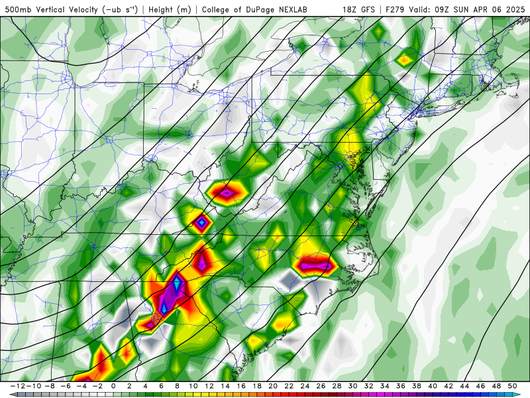Click the positive '2' legend value
Viewport: 530px width, 398px height.
point(129,386)
